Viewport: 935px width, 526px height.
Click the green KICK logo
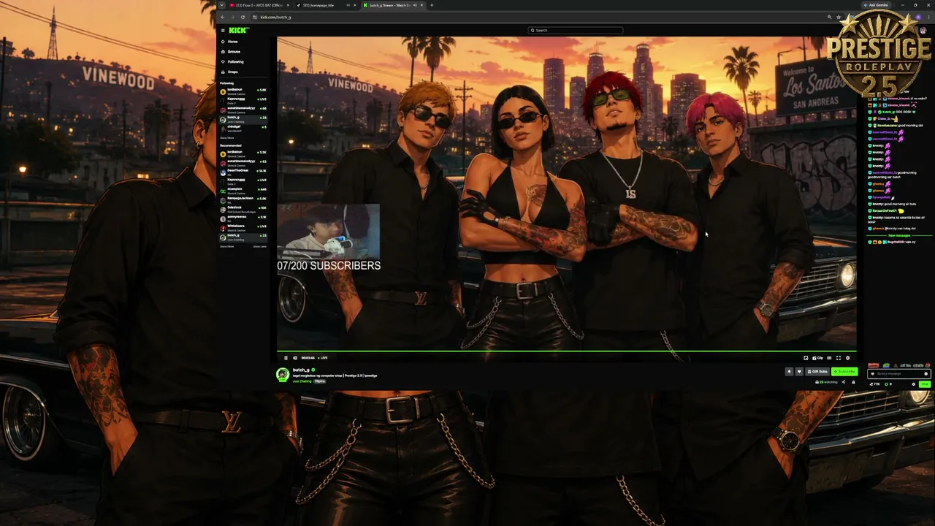click(238, 30)
